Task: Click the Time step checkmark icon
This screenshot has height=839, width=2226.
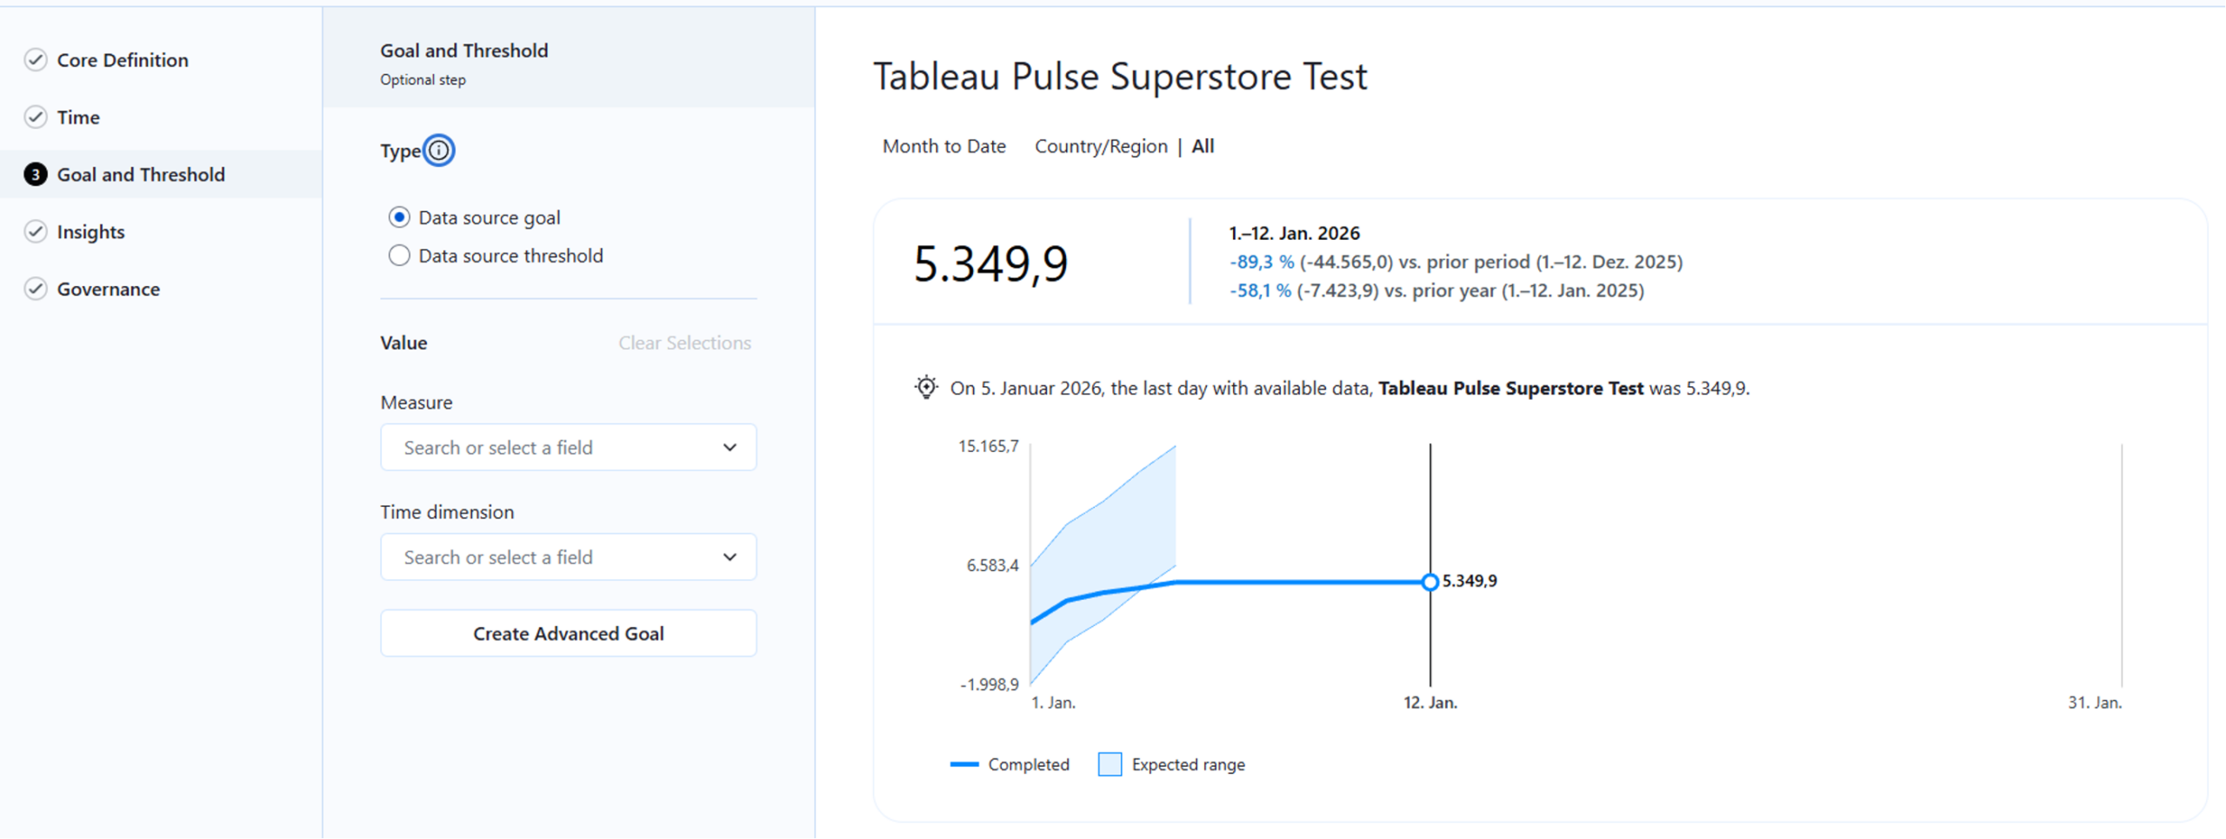Action: coord(36,117)
